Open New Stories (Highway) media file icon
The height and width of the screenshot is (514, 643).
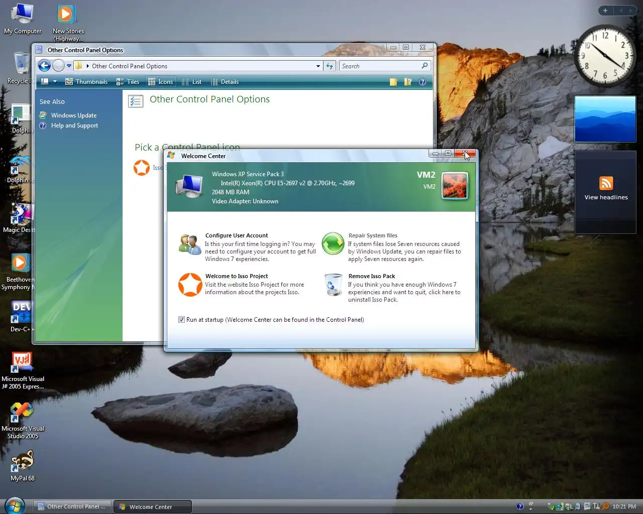click(68, 23)
